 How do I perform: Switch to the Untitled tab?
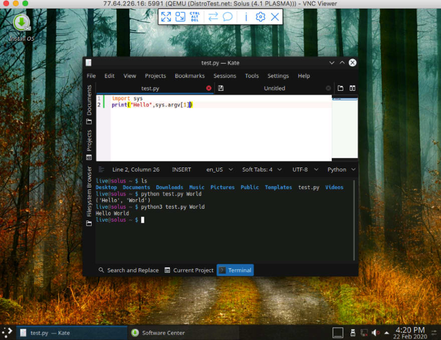coord(275,88)
